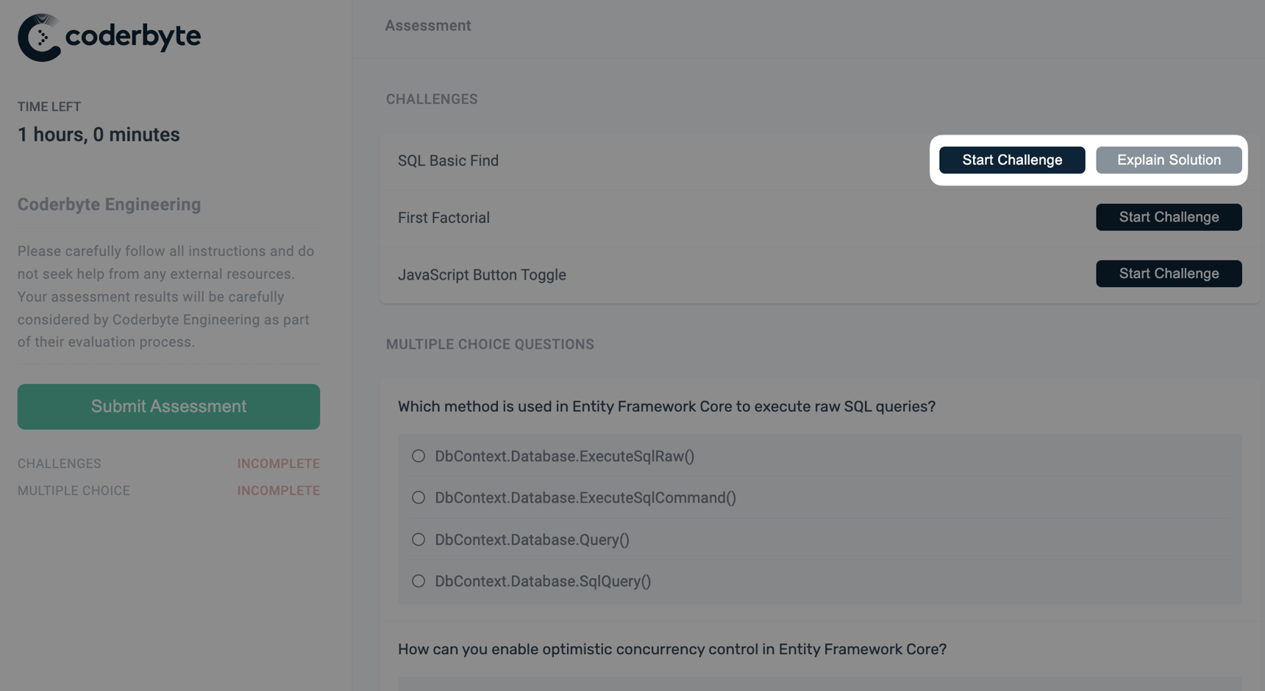Click the JavaScript Button Toggle challenge name
This screenshot has height=691, width=1265.
click(482, 275)
